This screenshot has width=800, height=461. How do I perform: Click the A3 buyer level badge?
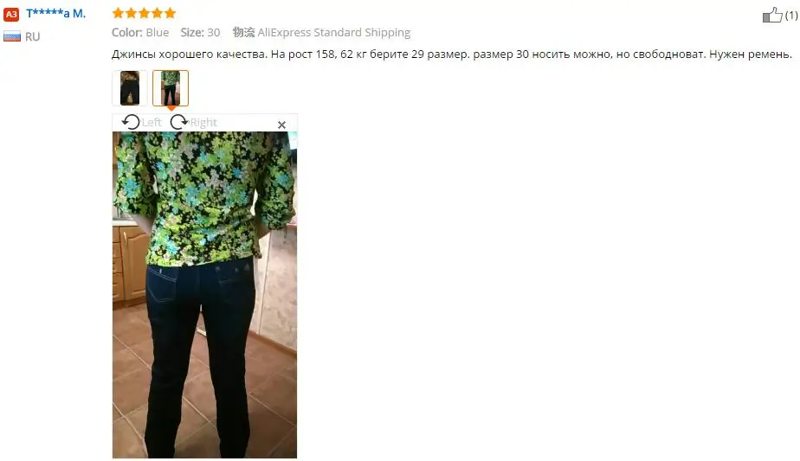pos(11,15)
